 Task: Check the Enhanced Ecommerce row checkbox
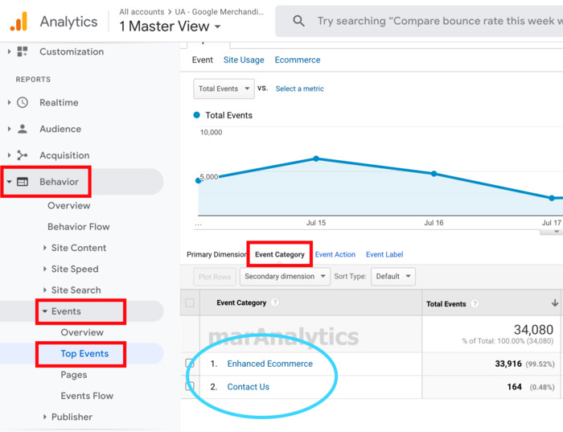pos(190,364)
